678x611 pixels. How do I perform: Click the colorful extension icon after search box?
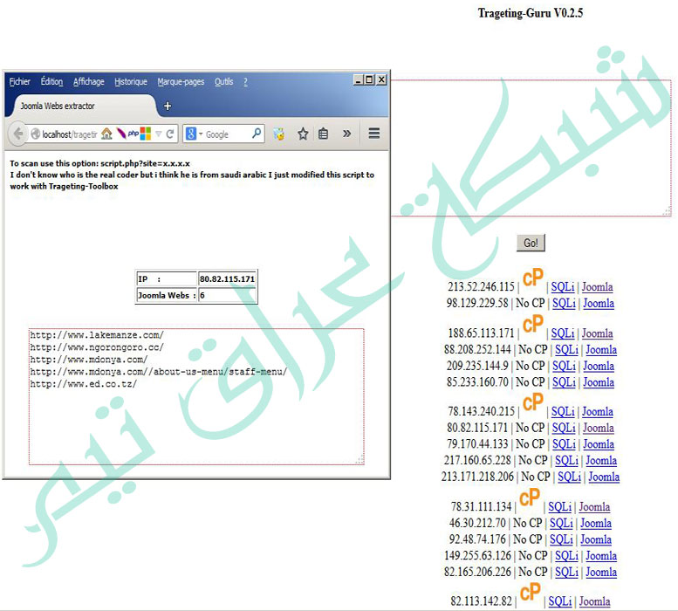[279, 134]
